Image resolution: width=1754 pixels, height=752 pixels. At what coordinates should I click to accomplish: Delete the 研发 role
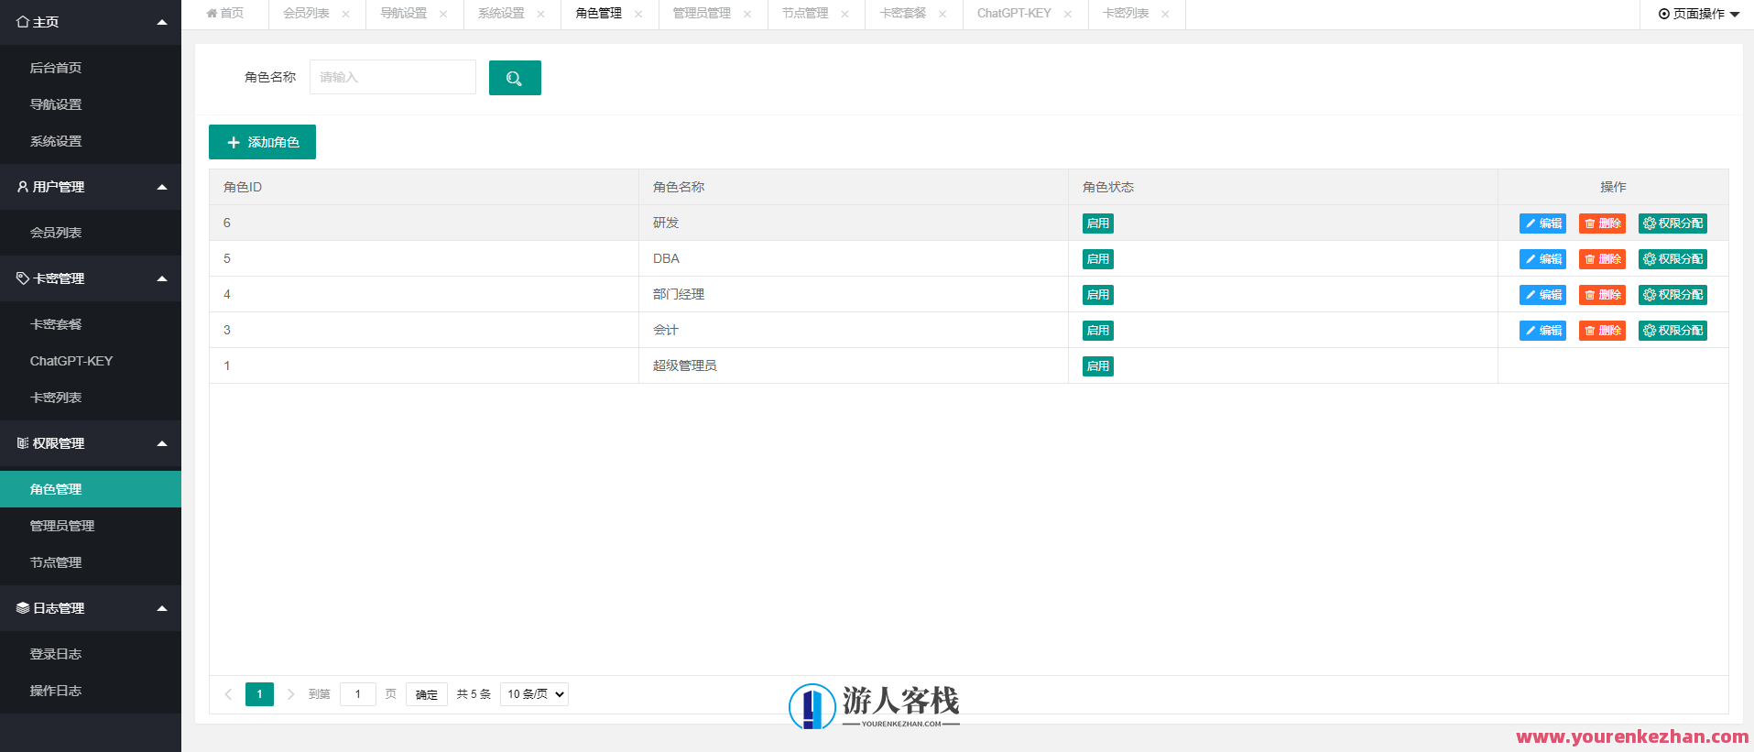pyautogui.click(x=1602, y=223)
